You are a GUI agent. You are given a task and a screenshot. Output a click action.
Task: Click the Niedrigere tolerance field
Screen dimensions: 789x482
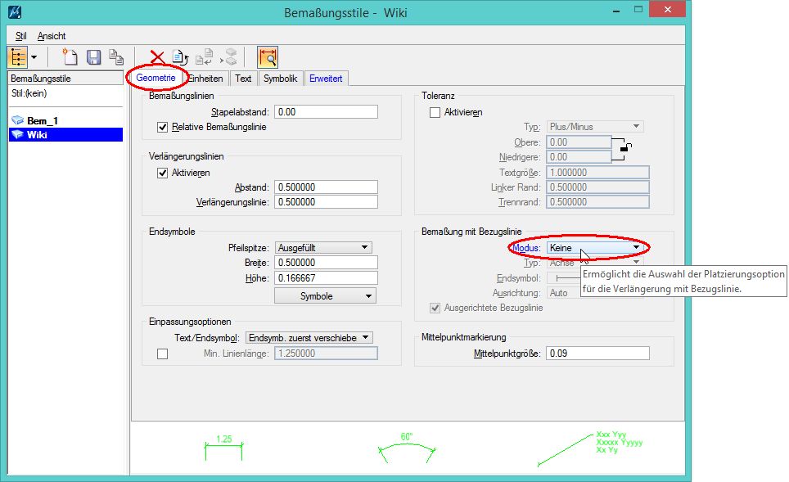coord(579,157)
